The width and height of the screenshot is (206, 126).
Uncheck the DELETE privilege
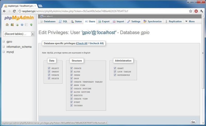click(x=49, y=78)
